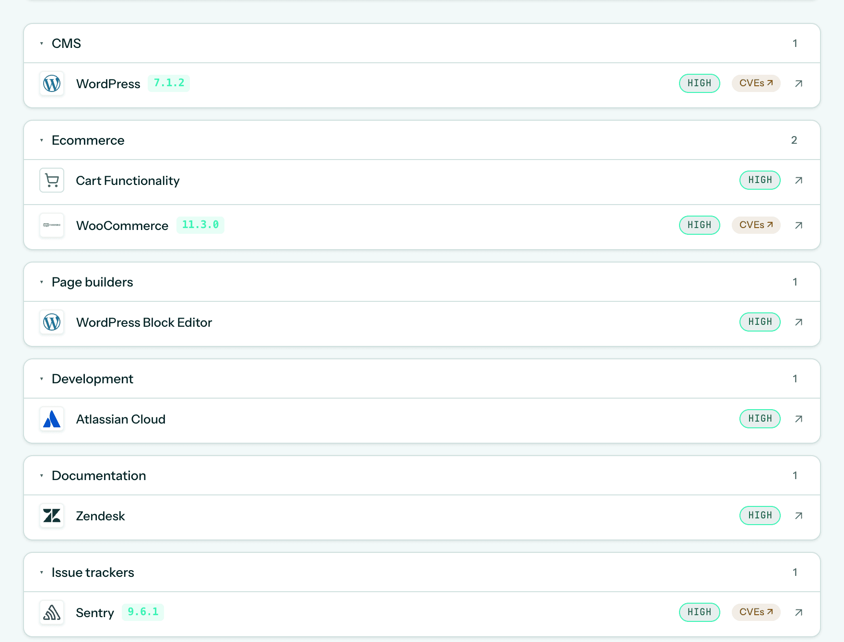Click the HIGH badge for Atlassian Cloud
Screen dimensions: 844x642
(x=760, y=419)
